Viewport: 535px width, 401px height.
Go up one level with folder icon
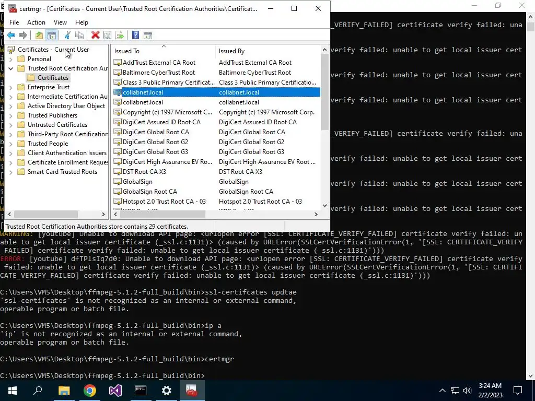[x=39, y=35]
